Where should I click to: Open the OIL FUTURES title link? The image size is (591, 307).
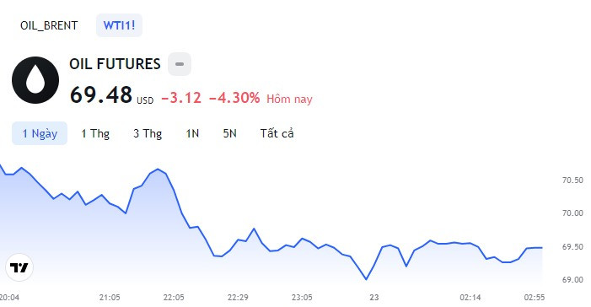point(115,64)
